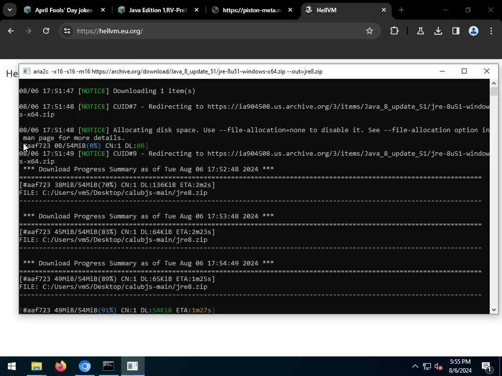Toggle the browser side panel

(456, 31)
